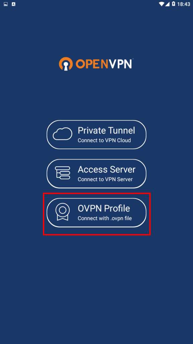Viewport: 193px width, 344px height.
Task: Tap the 18:43 clock in status bar
Action: tap(183, 4)
